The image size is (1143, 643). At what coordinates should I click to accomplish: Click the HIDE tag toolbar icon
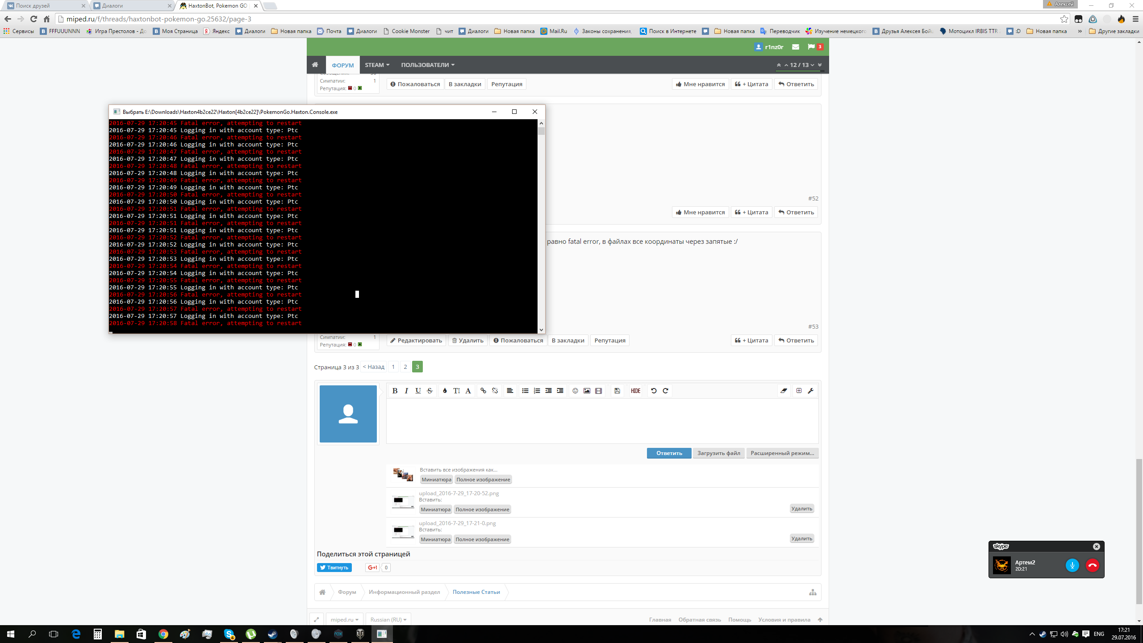pos(635,391)
